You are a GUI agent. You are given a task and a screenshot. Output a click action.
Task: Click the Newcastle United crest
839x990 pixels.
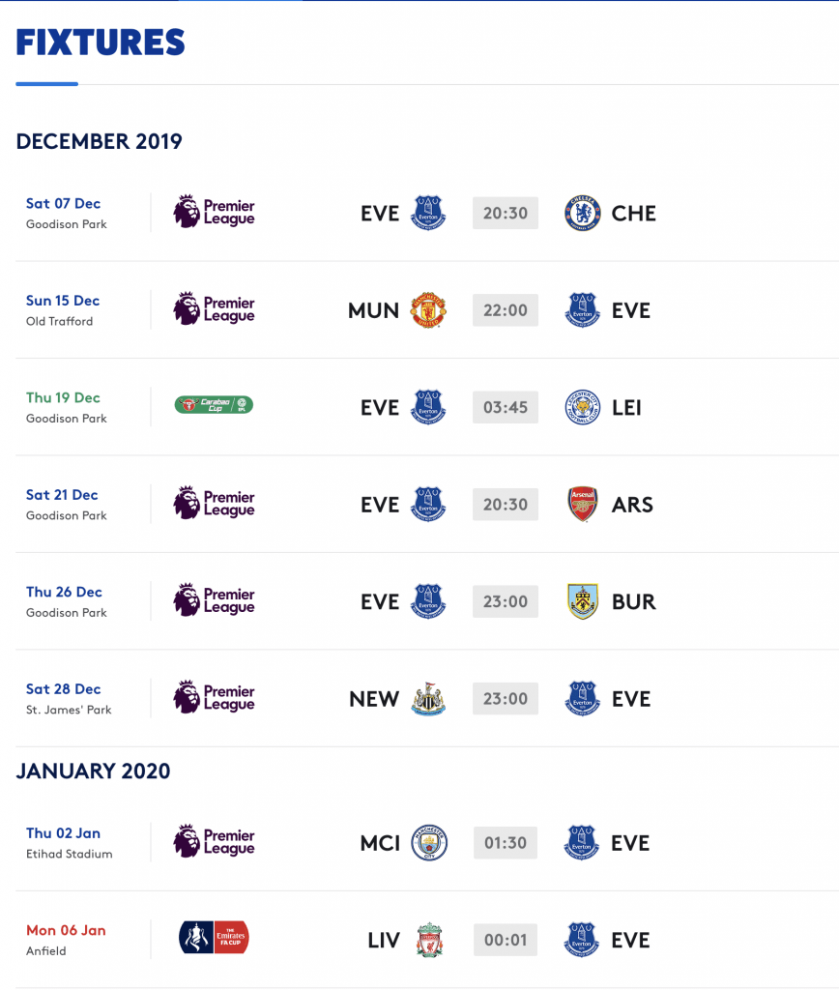pyautogui.click(x=428, y=698)
